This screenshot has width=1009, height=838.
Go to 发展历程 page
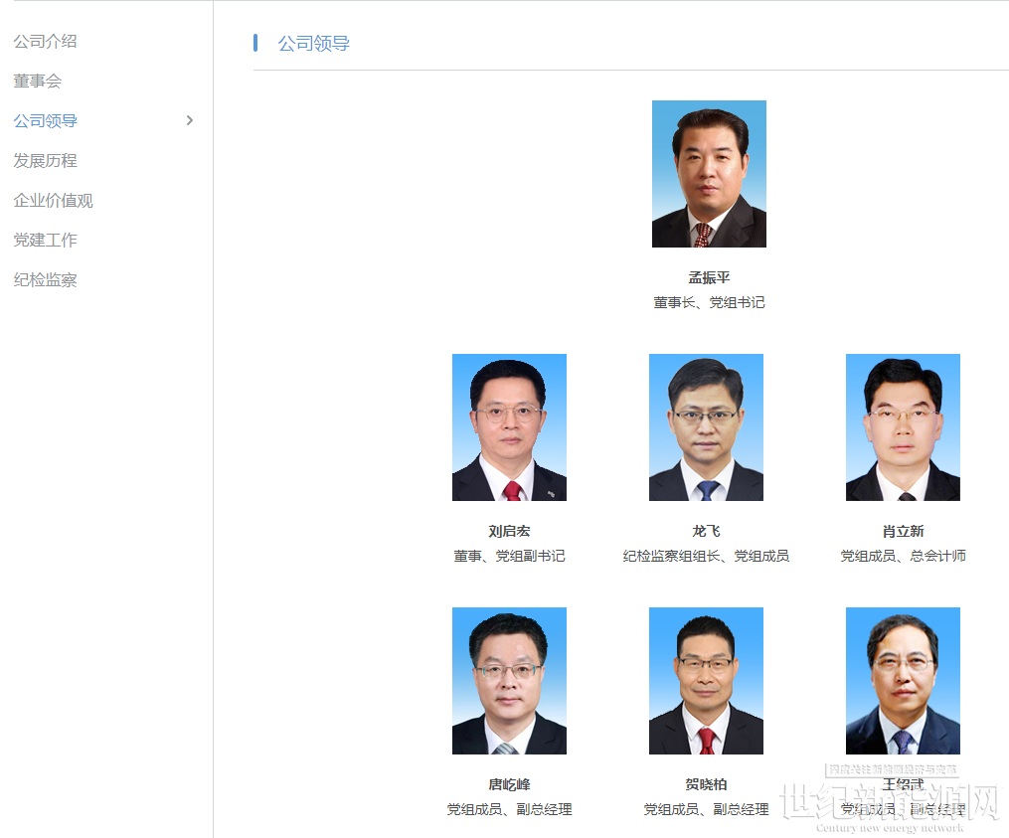click(x=45, y=161)
